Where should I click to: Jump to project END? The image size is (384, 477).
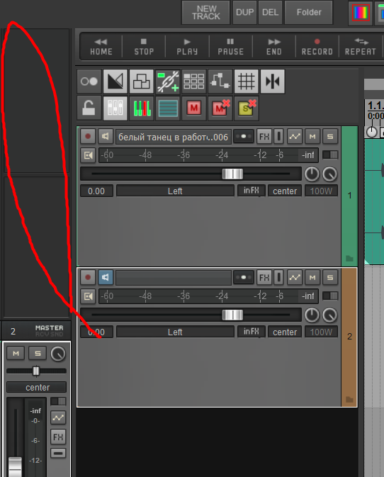pos(274,47)
